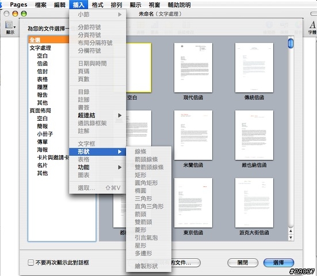Select 現代信函 template thumbnail
The image size is (317, 276).
coord(193,68)
